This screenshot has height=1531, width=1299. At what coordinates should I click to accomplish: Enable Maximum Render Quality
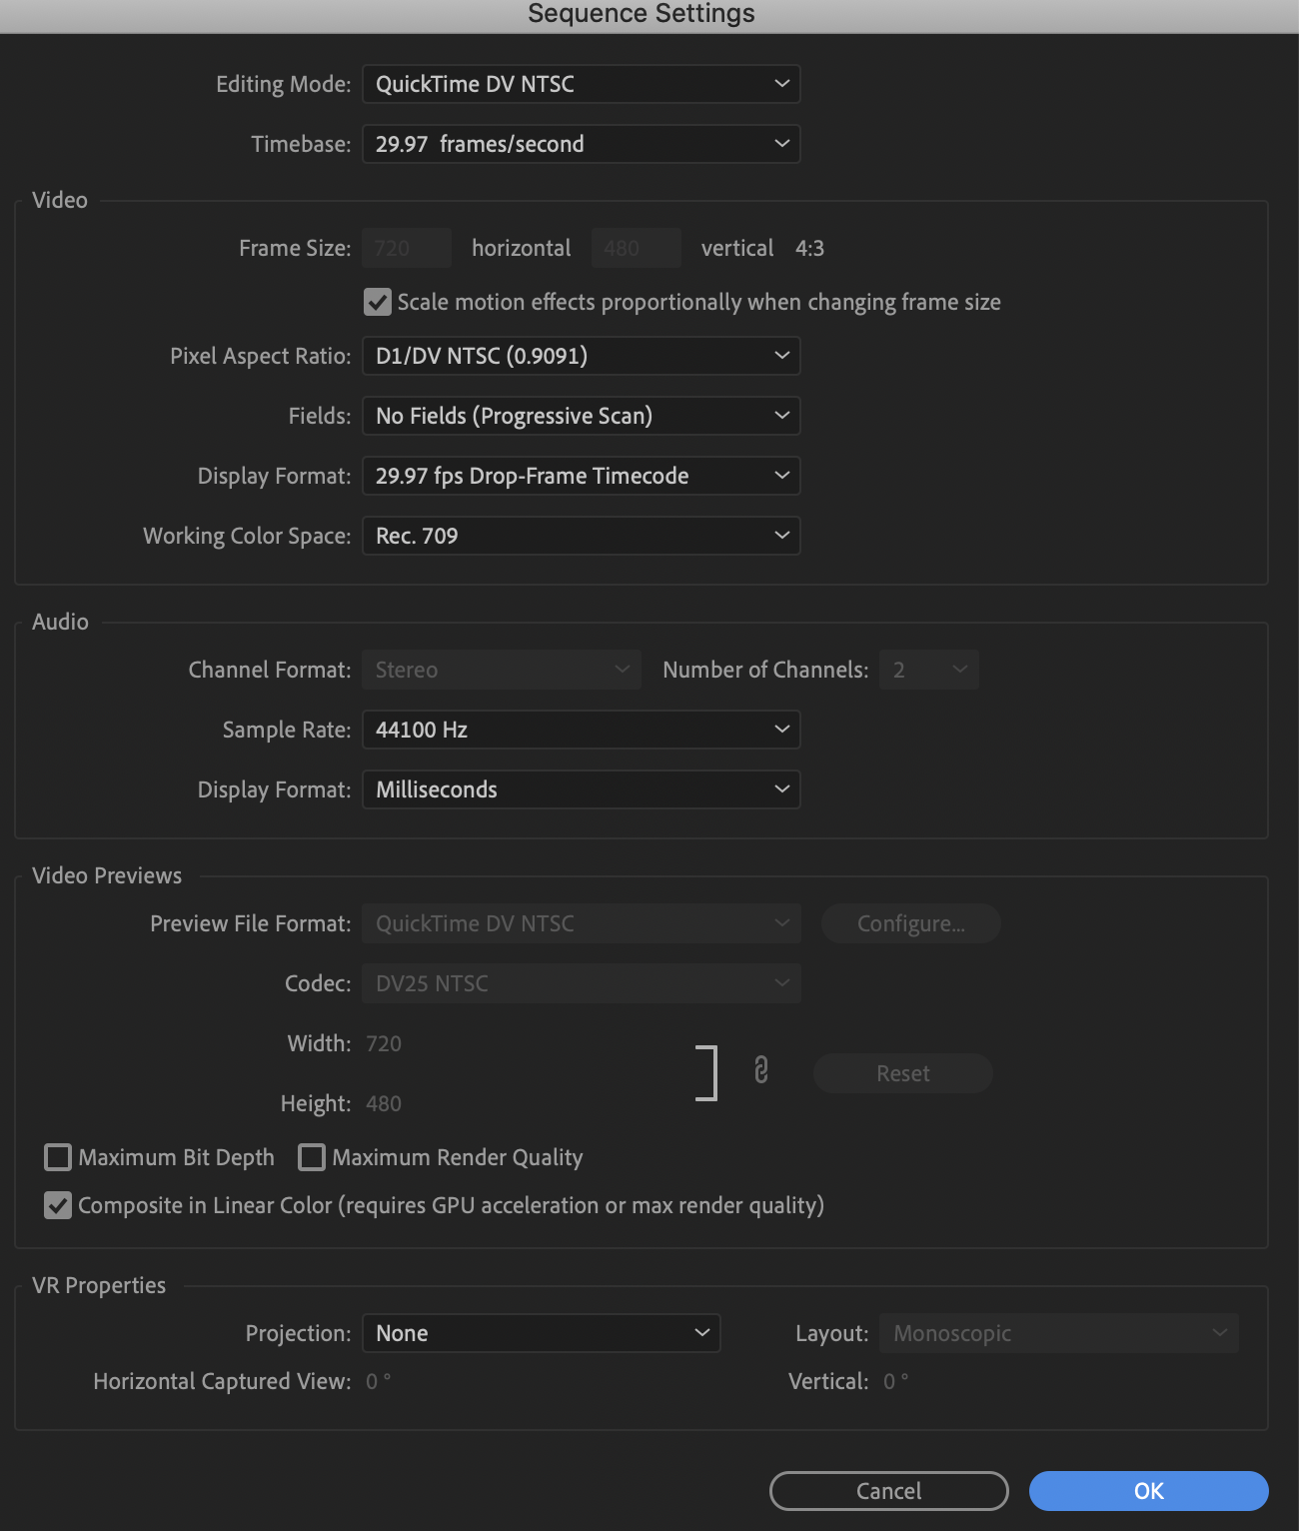[312, 1157]
